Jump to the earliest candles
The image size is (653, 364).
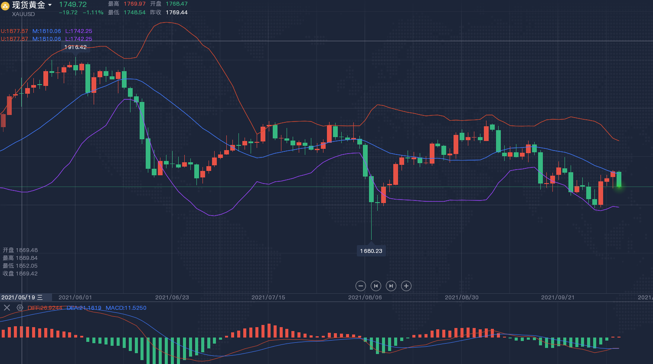(x=376, y=286)
